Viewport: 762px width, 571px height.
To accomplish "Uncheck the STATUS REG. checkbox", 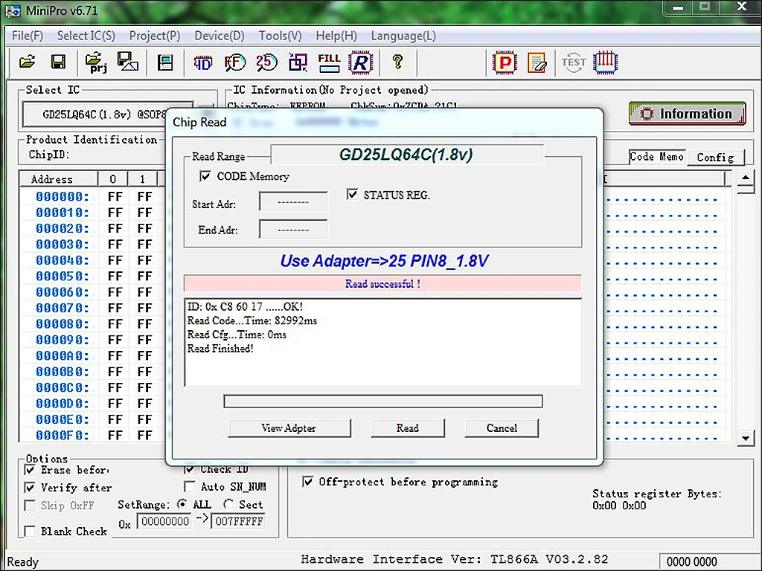I will point(352,195).
